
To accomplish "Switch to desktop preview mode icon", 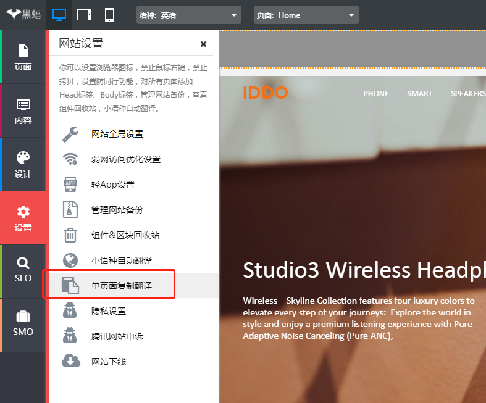I will coord(59,15).
